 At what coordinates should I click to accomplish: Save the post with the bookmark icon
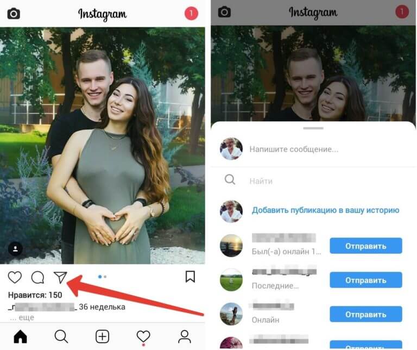190,277
